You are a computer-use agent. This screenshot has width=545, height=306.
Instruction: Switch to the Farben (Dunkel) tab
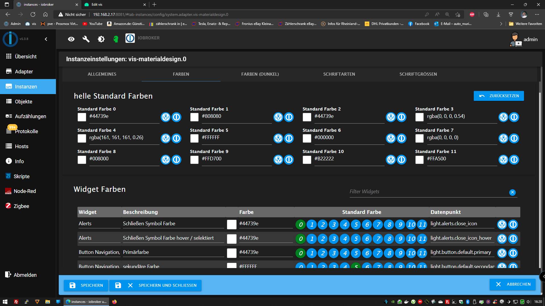tap(260, 74)
